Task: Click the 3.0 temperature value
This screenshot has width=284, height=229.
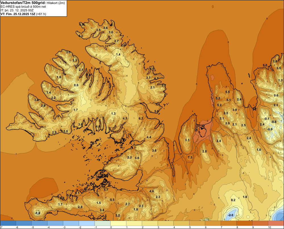Action: [66, 131]
